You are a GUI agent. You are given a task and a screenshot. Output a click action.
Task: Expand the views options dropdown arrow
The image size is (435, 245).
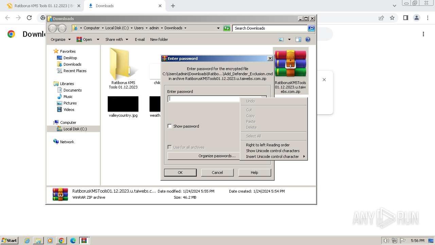click(289, 39)
